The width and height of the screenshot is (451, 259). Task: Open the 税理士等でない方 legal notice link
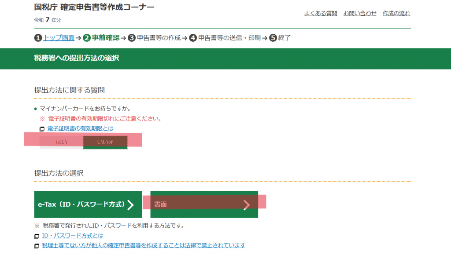[143, 245]
